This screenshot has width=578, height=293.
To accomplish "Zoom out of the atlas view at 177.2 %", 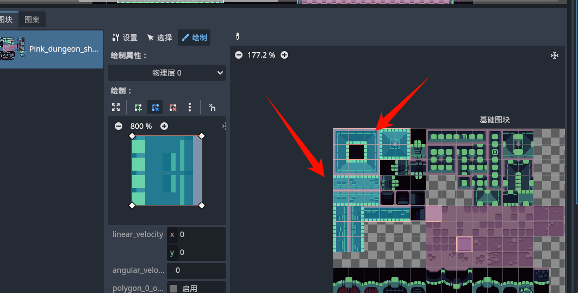I will [x=239, y=55].
